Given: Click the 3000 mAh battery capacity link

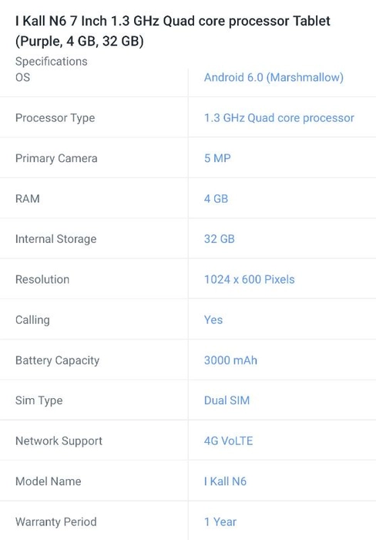Looking at the screenshot, I should click(230, 360).
